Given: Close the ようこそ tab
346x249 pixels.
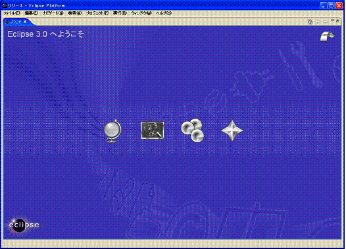Looking at the screenshot, I should (25, 22).
